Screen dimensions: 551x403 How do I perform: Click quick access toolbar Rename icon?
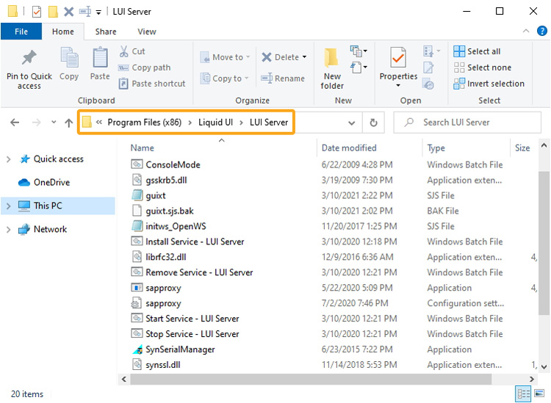85,12
